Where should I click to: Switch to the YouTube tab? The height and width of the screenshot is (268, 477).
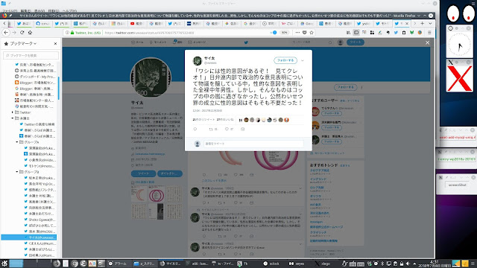(x=137, y=23)
